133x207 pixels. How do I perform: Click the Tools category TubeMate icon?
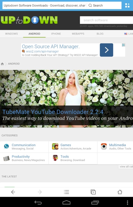click(55, 158)
